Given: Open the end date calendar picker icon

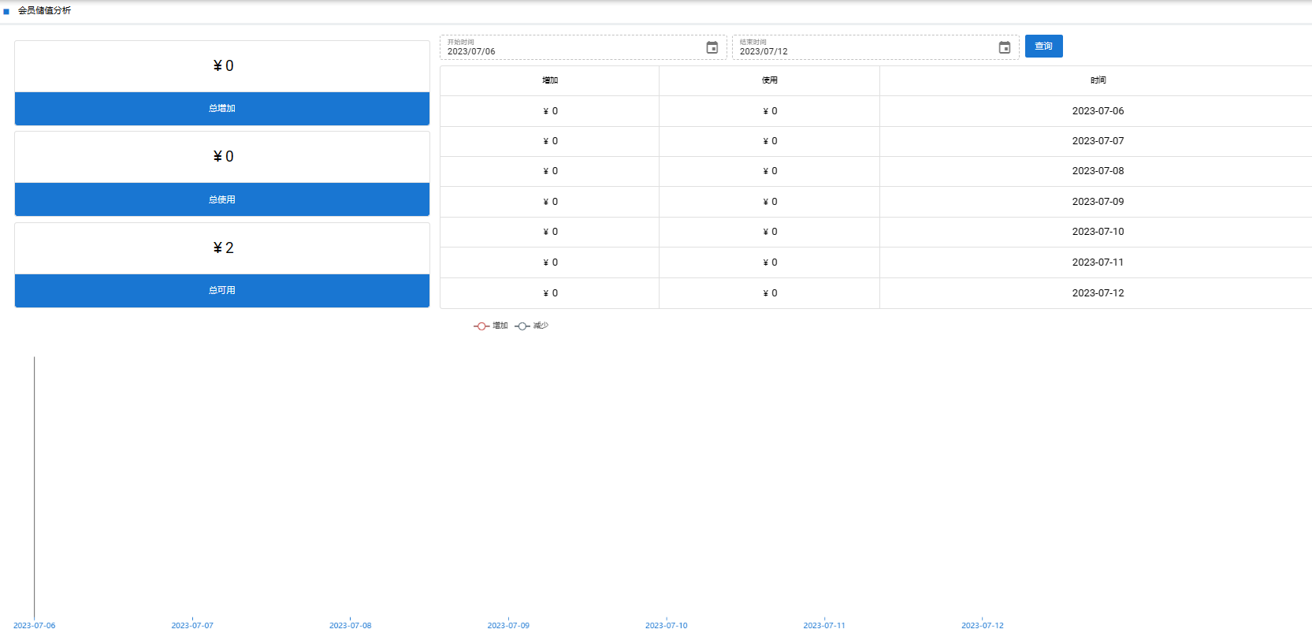Looking at the screenshot, I should 1004,47.
